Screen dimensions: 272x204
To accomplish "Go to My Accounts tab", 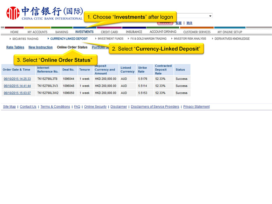I will pyautogui.click(x=37, y=32).
